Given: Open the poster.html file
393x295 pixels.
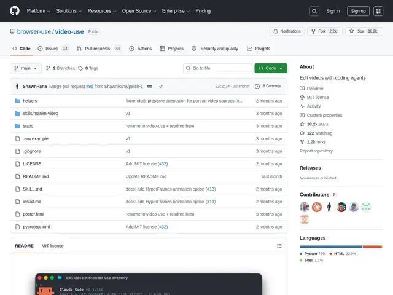Looking at the screenshot, I should (33, 214).
